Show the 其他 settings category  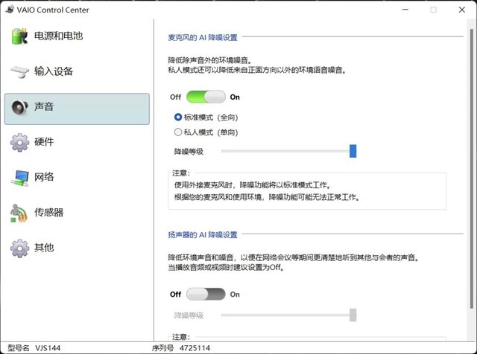pyautogui.click(x=77, y=248)
